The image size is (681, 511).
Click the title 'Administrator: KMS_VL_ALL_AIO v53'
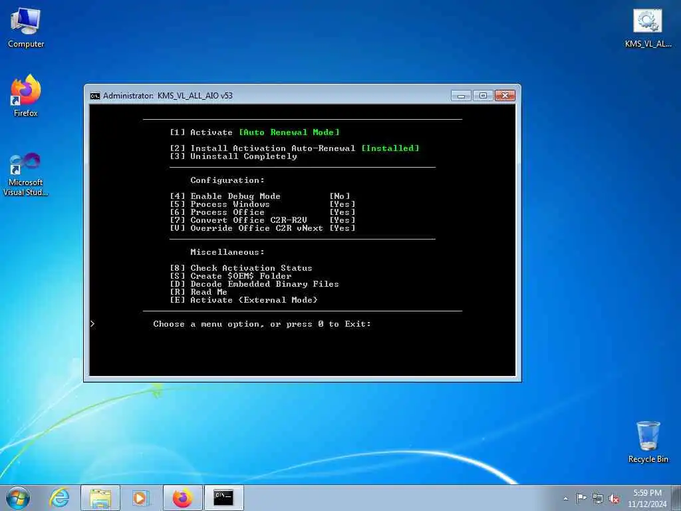pyautogui.click(x=168, y=96)
